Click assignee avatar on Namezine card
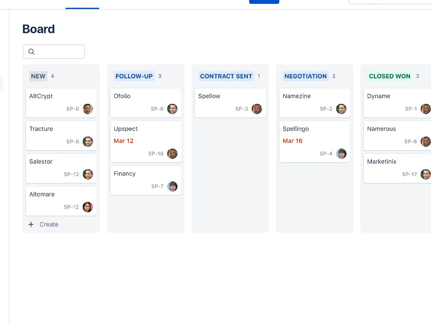The height and width of the screenshot is (323, 431). click(341, 109)
